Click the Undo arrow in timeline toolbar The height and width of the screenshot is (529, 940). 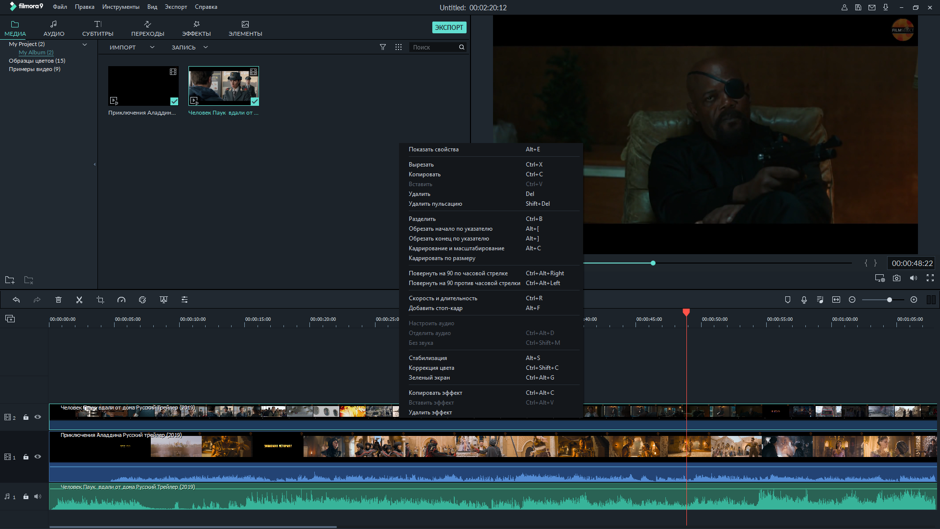(16, 300)
